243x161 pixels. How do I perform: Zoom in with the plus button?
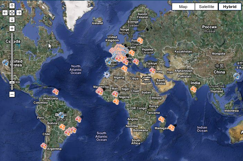click(x=12, y=29)
